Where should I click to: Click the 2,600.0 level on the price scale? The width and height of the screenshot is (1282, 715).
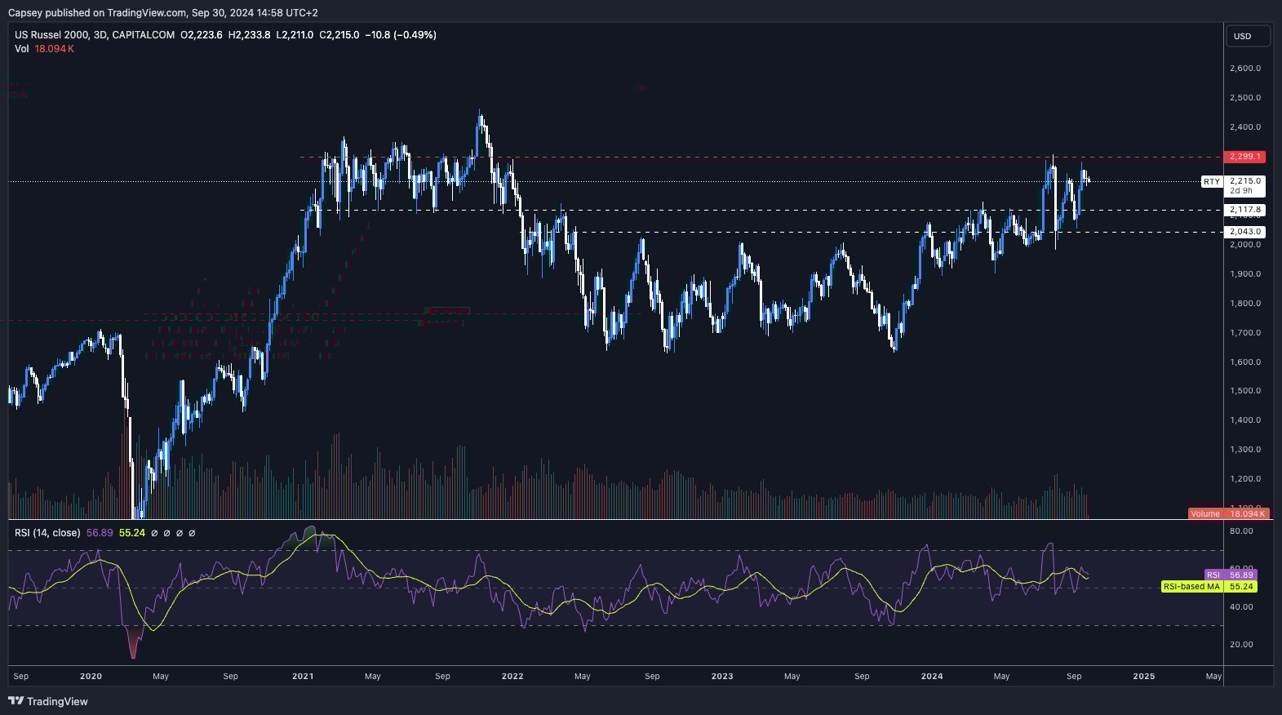point(1244,69)
